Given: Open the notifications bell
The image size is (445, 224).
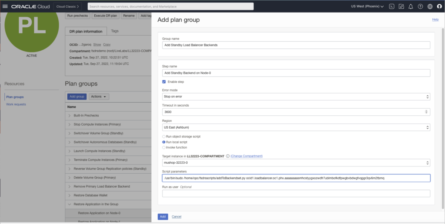Looking at the screenshot, I should click(411, 6).
